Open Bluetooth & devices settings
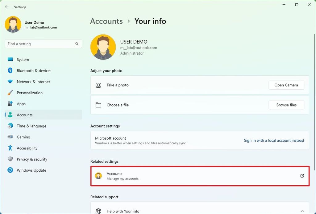This screenshot has height=214, width=316. [10, 70]
